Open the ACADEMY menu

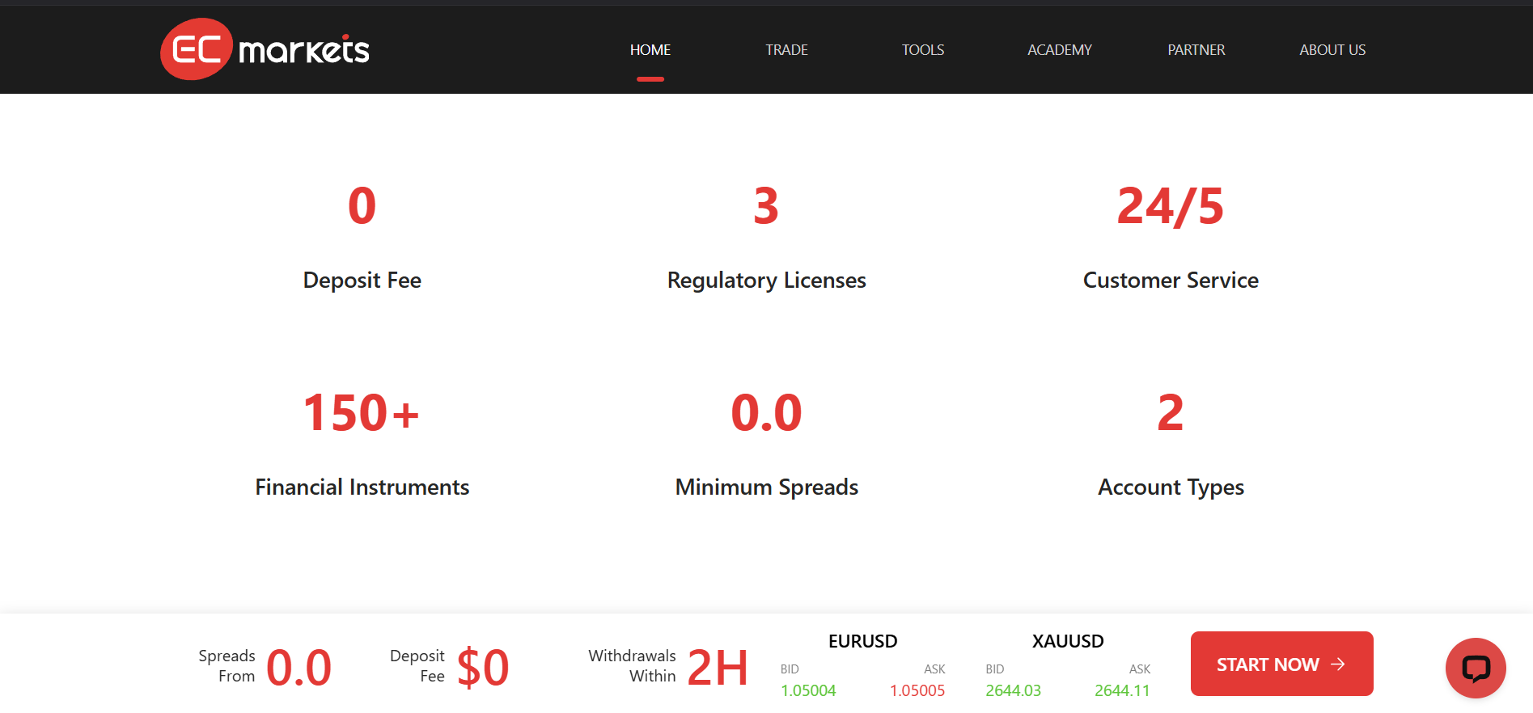(1060, 50)
